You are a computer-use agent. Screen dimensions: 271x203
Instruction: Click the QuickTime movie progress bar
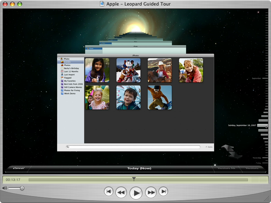(138, 180)
